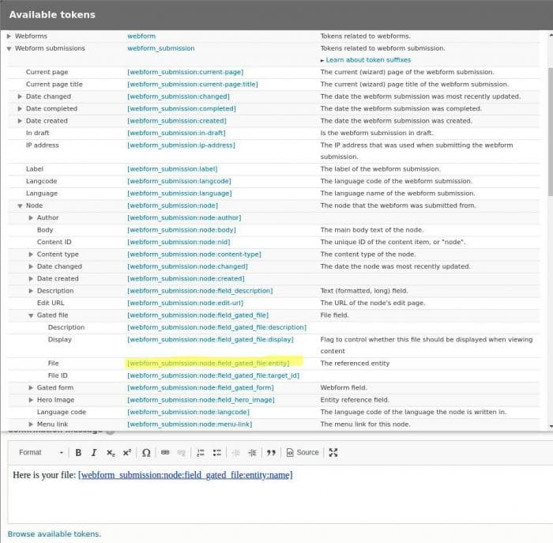
Task: Click the token dialog vertical scrollbar
Action: tap(551, 131)
